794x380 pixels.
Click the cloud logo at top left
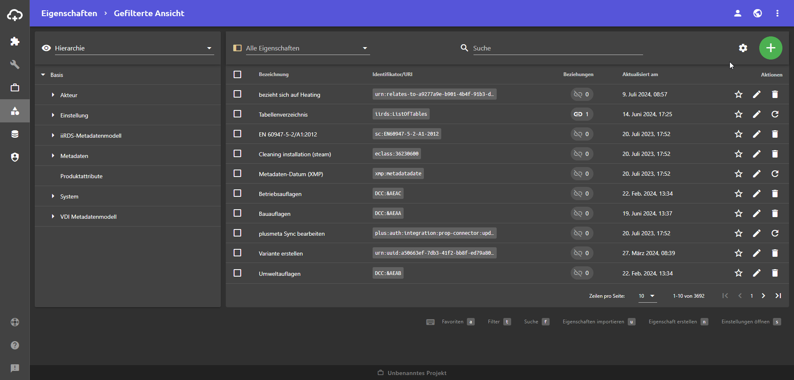coord(15,15)
